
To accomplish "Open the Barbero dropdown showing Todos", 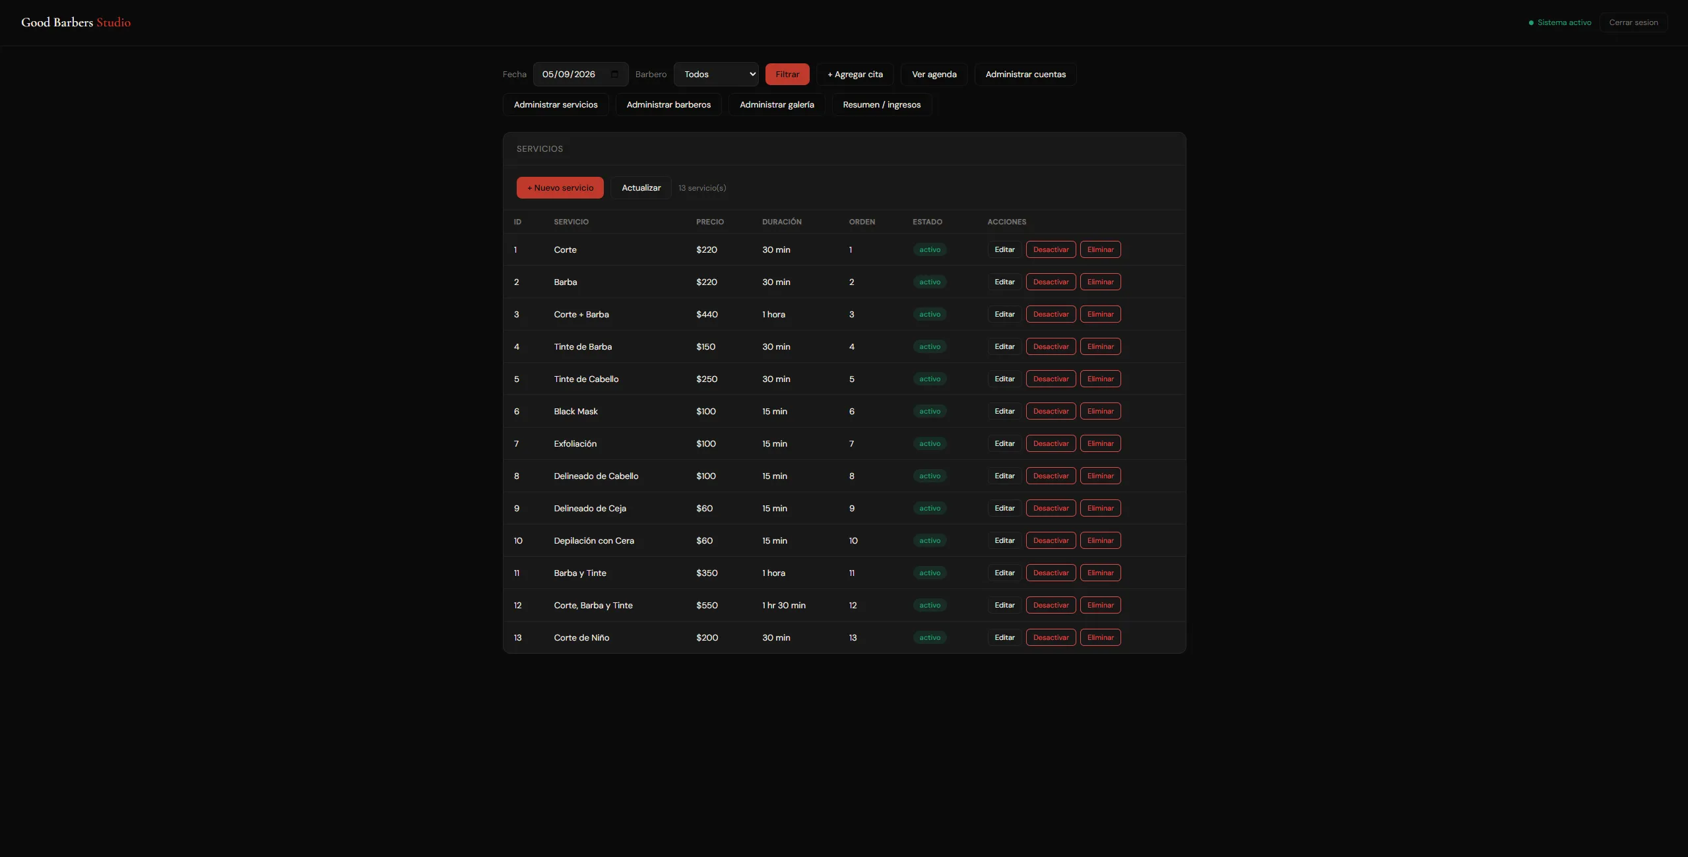I will pos(716,75).
